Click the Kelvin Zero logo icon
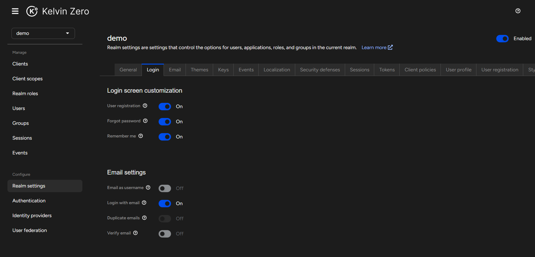This screenshot has height=257, width=535. point(32,11)
